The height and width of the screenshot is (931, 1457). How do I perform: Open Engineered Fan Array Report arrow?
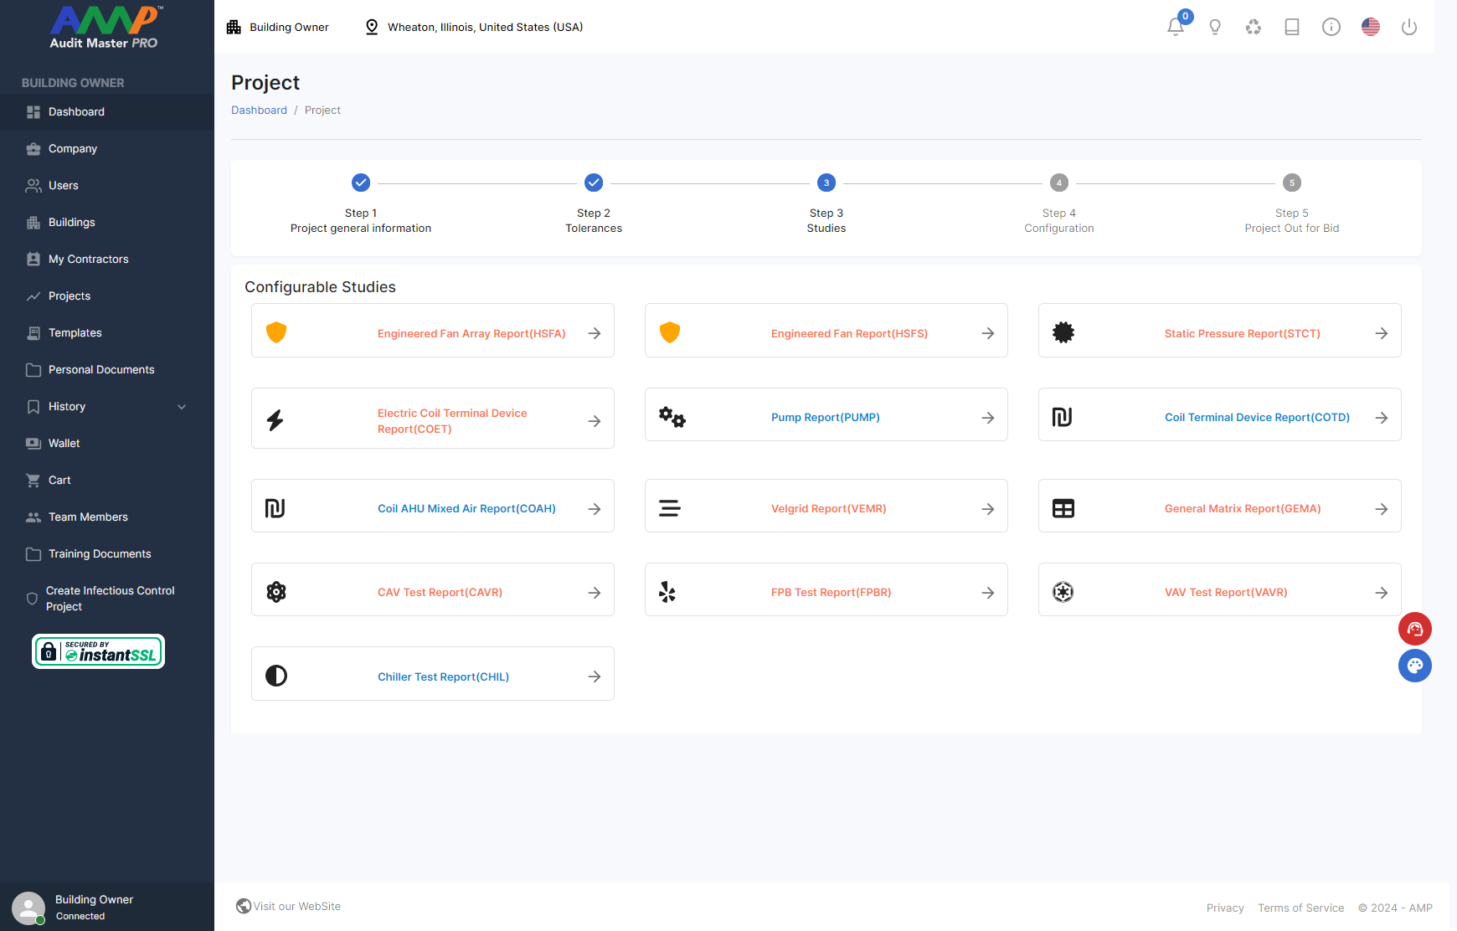[x=595, y=333]
